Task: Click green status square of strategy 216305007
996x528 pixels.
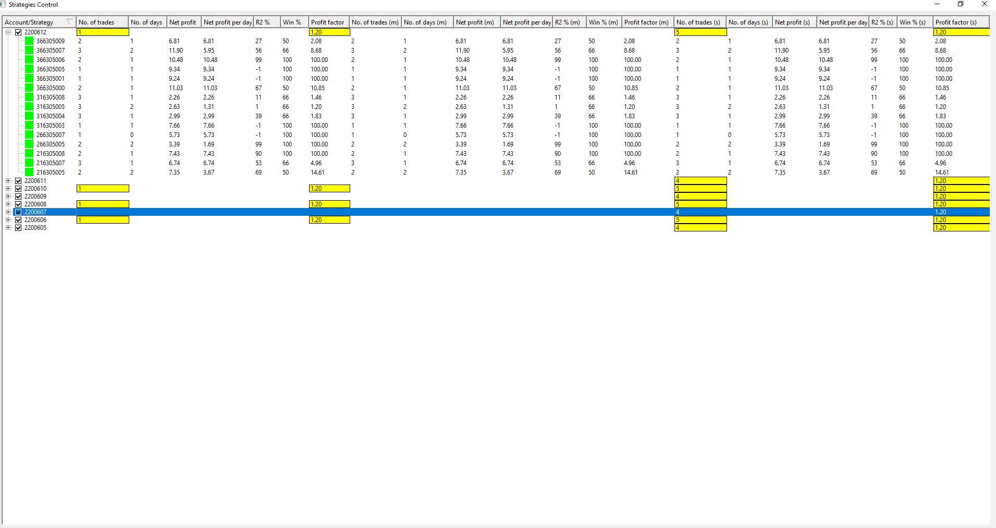Action: click(x=29, y=163)
